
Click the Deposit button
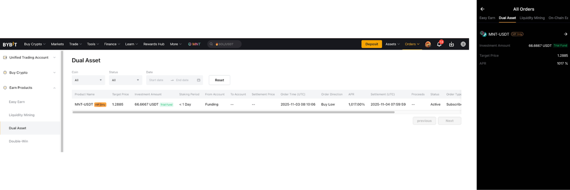point(372,44)
